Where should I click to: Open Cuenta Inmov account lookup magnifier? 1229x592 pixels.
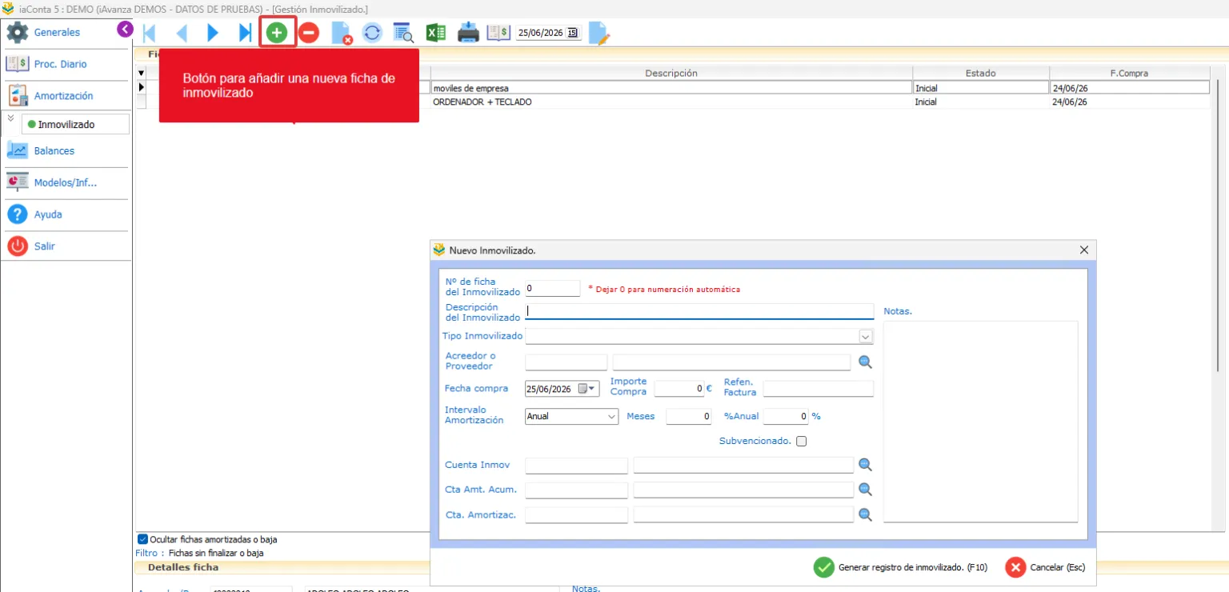click(x=865, y=465)
